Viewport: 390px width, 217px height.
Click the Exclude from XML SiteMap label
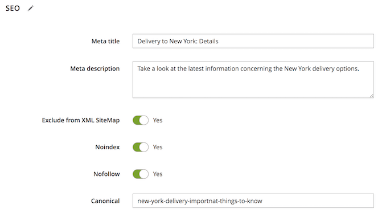coord(81,120)
